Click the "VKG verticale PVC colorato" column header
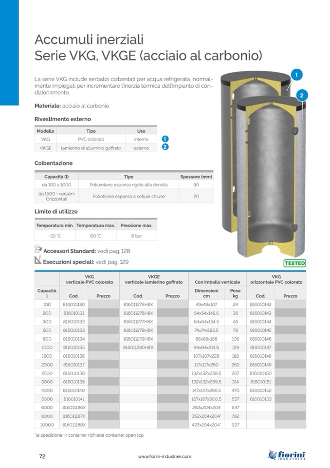330x468 pixels. coord(90,279)
